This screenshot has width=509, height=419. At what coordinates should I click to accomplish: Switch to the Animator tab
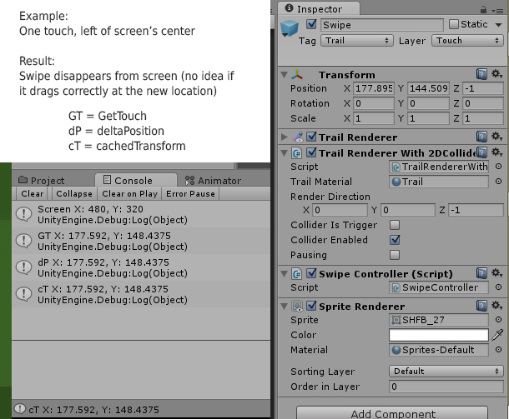pyautogui.click(x=213, y=180)
